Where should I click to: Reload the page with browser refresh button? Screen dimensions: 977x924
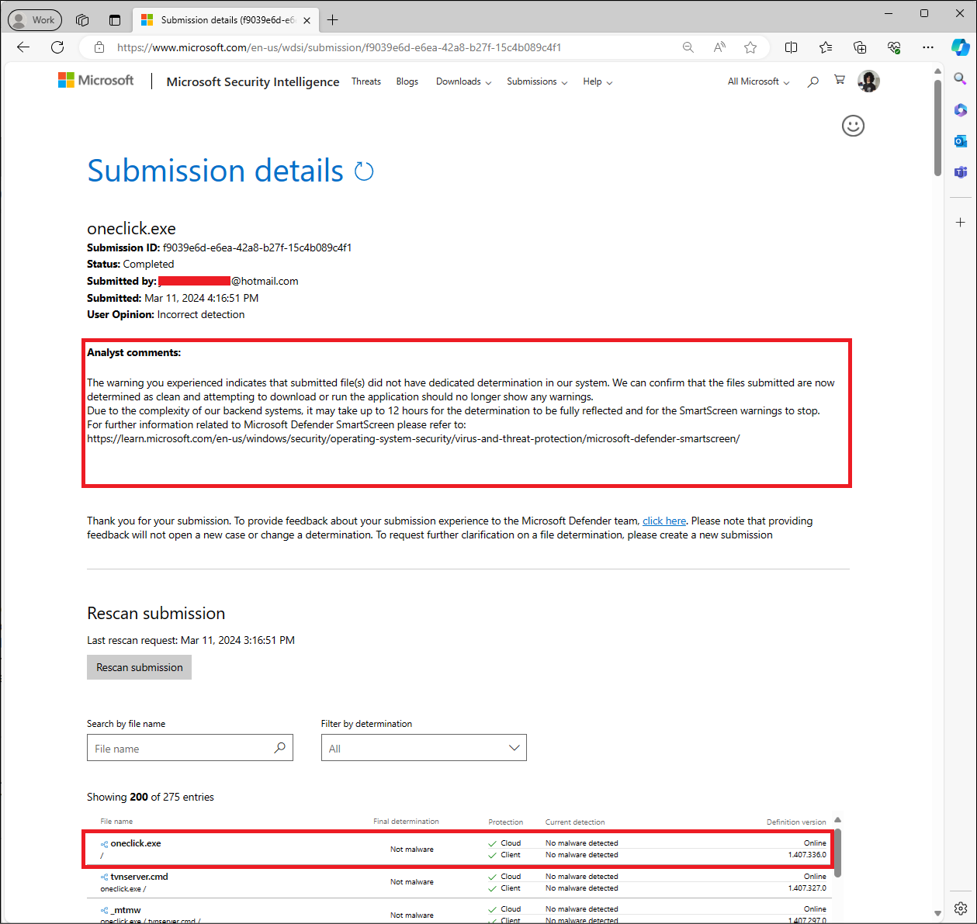[57, 47]
